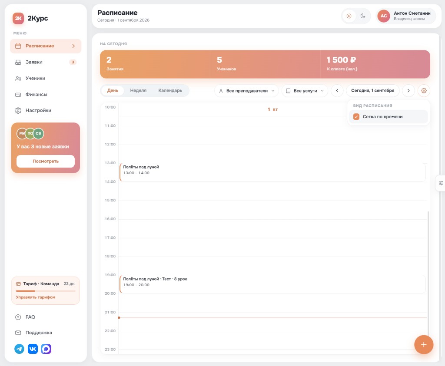Open VK social icon
445x366 pixels.
pos(33,349)
